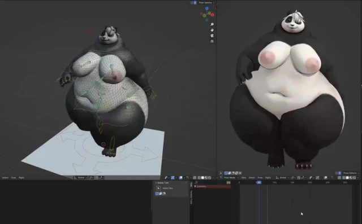Open object visibility dropdown in right viewport header

click(x=311, y=178)
